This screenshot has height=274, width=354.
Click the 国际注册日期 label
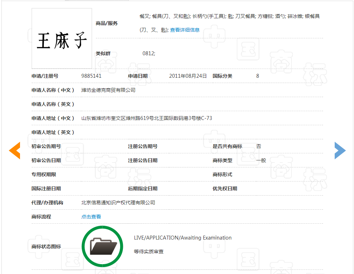[x=46, y=189]
